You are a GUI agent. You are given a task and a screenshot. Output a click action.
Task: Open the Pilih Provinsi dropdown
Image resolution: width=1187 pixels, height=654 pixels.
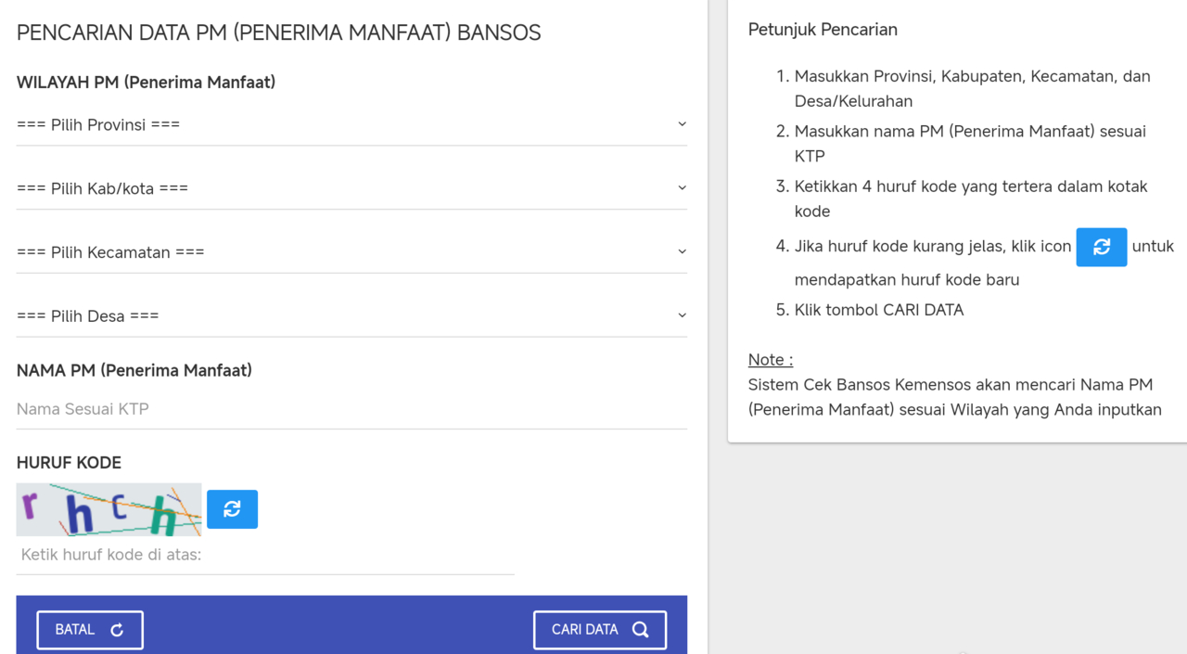coord(351,125)
